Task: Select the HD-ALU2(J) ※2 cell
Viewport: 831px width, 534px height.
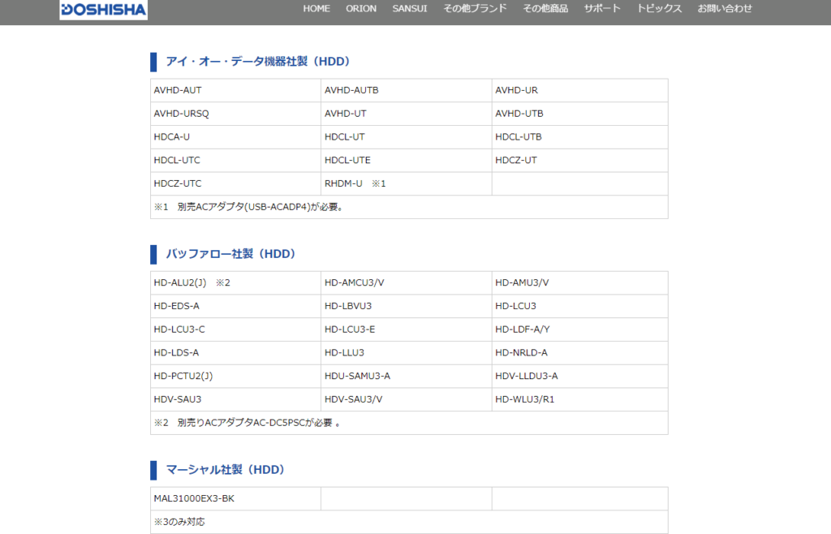Action: [235, 283]
